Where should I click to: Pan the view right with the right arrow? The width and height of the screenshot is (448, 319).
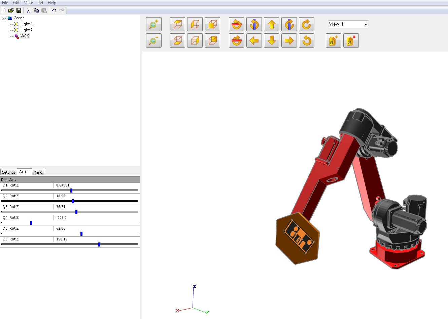289,41
